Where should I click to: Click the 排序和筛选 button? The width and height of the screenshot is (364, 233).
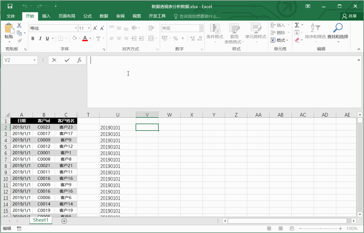tap(315, 33)
